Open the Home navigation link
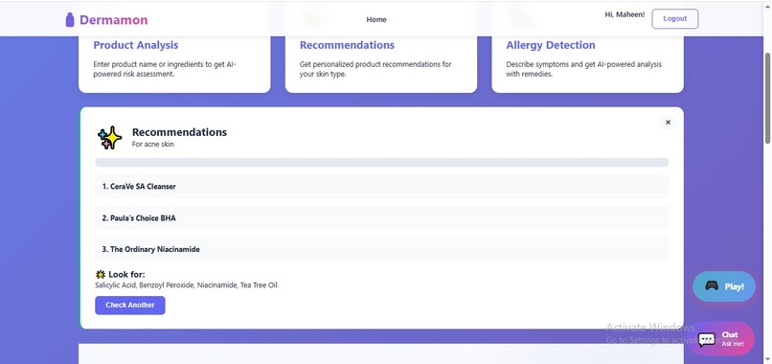This screenshot has height=364, width=772. [376, 20]
